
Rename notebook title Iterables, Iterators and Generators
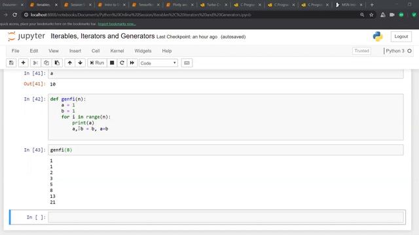pyautogui.click(x=103, y=37)
